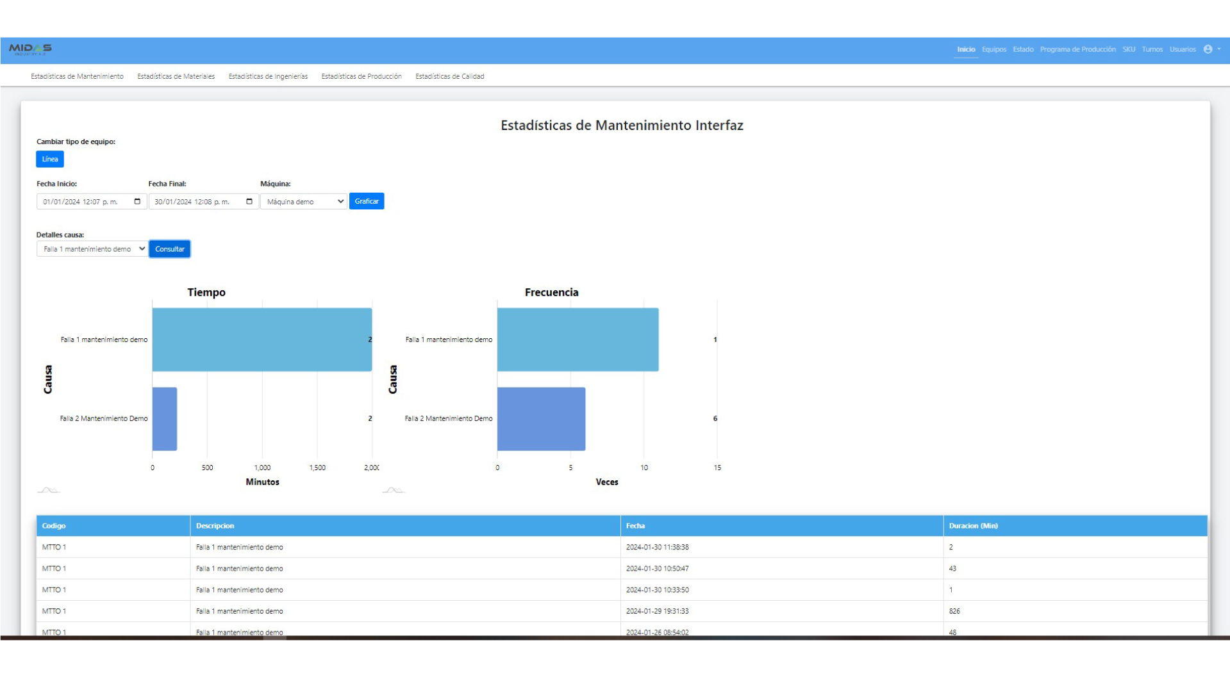Open the Detalles causa dropdown

tap(92, 249)
